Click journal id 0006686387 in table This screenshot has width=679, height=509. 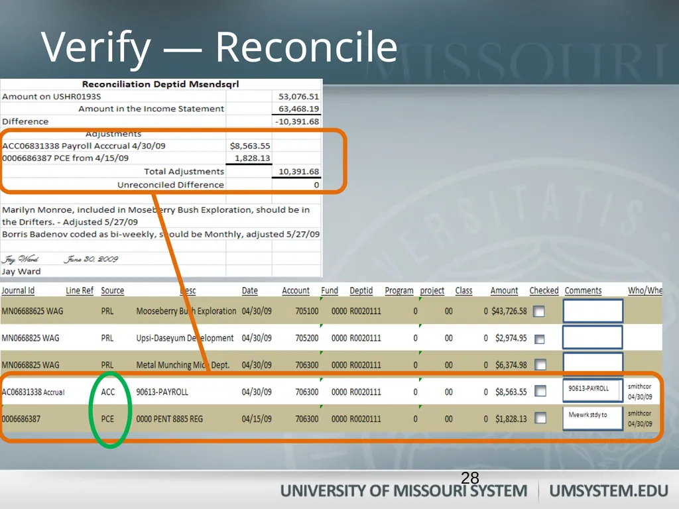tap(21, 419)
